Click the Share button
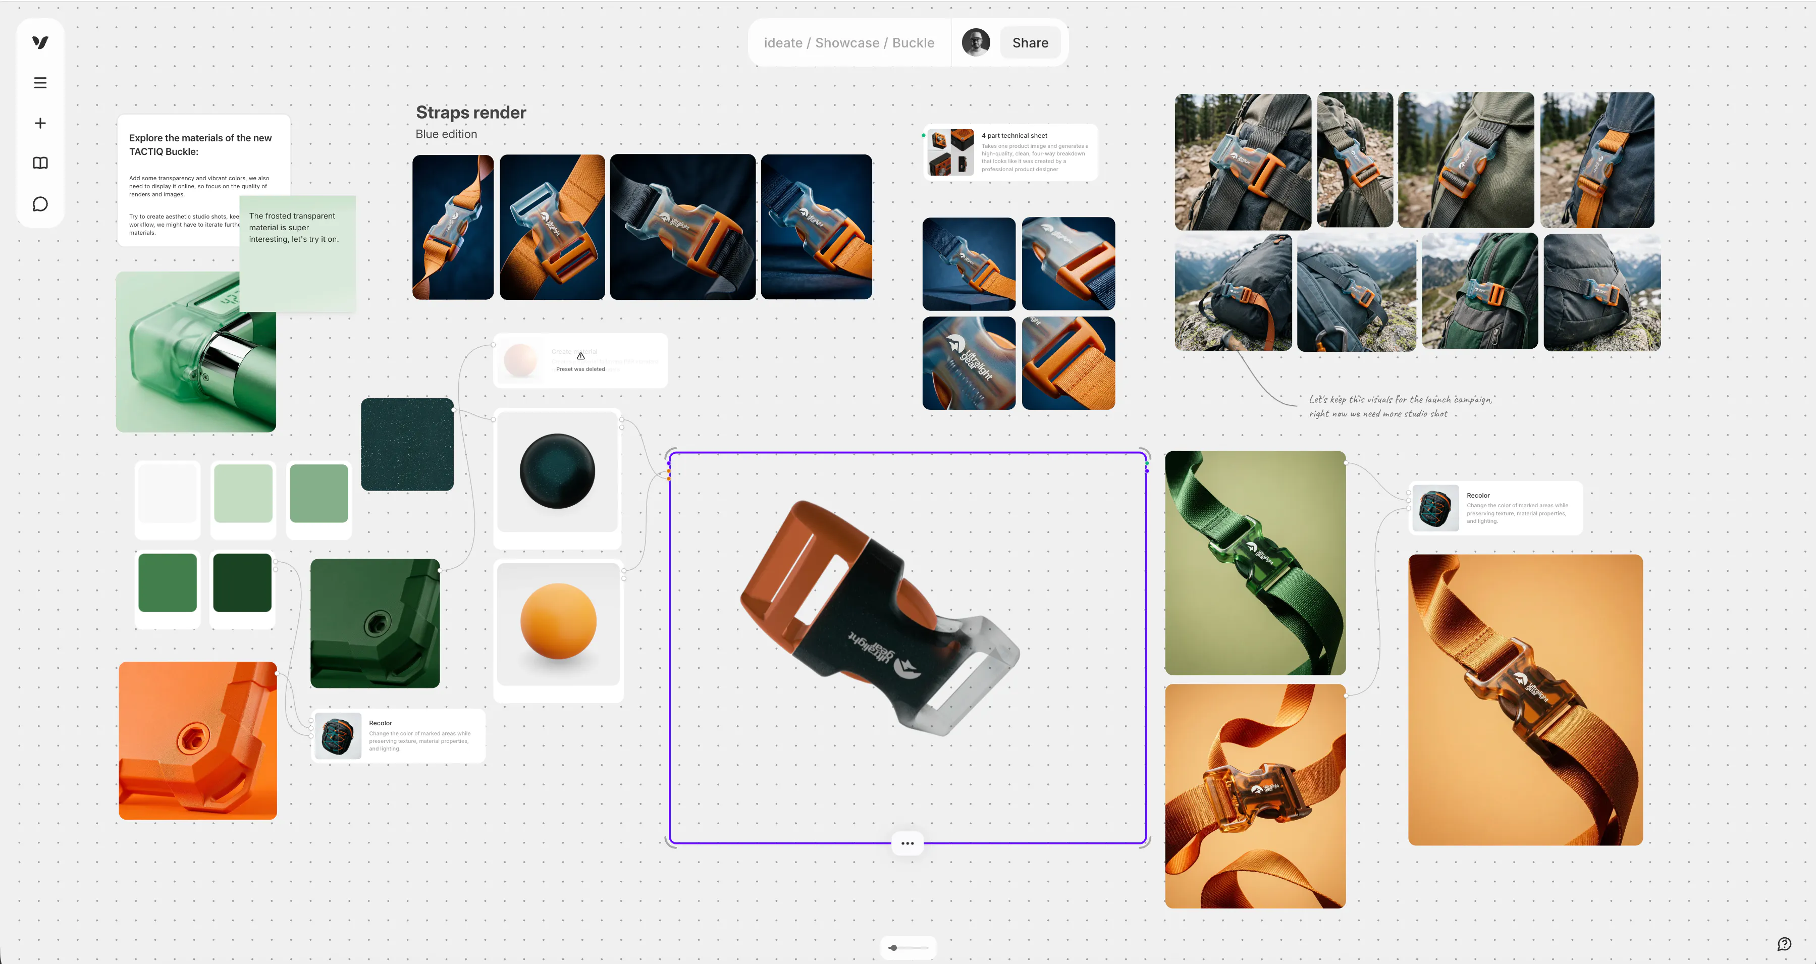This screenshot has width=1816, height=964. pos(1030,42)
